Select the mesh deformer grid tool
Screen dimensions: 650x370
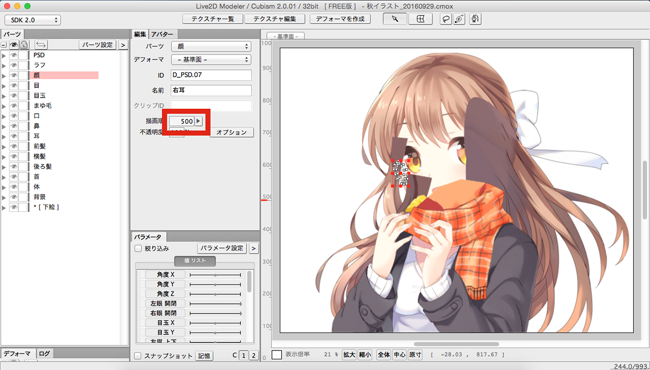420,19
